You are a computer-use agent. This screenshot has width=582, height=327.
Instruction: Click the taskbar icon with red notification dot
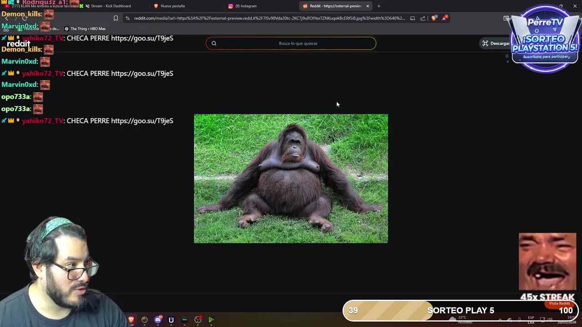click(x=198, y=320)
